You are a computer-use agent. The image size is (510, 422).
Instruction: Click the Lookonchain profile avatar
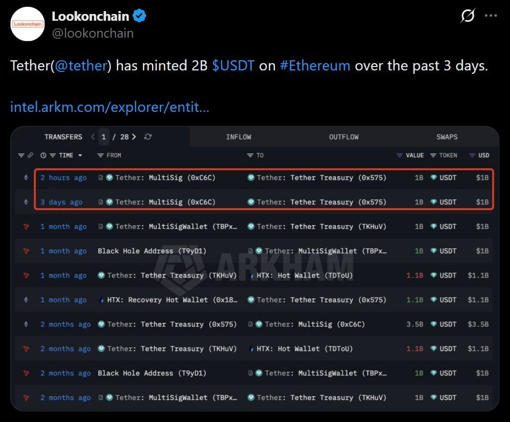28,24
